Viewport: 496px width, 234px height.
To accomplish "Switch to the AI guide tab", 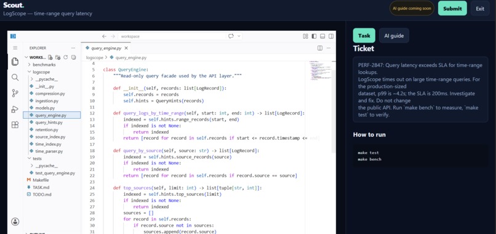I will coord(394,36).
